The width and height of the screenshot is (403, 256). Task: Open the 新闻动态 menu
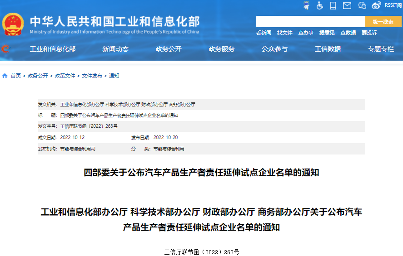[115, 49]
